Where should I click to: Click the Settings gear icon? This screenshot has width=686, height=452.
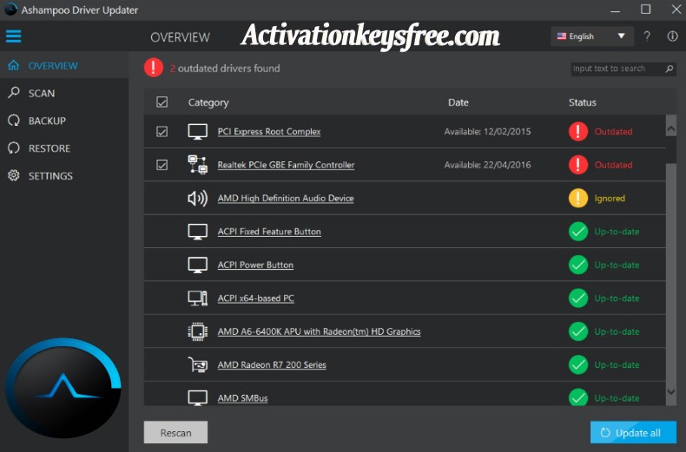(14, 176)
